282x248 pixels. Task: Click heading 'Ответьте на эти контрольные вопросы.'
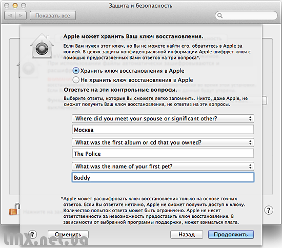(120, 90)
